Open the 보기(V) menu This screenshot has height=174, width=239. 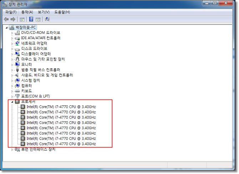click(44, 12)
